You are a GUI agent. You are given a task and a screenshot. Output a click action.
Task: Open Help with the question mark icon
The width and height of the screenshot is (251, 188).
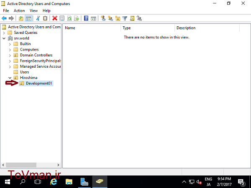(x=86, y=18)
